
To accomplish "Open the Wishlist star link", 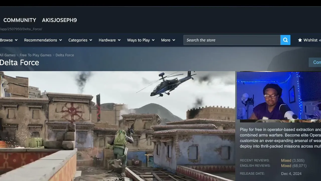I will [309, 40].
